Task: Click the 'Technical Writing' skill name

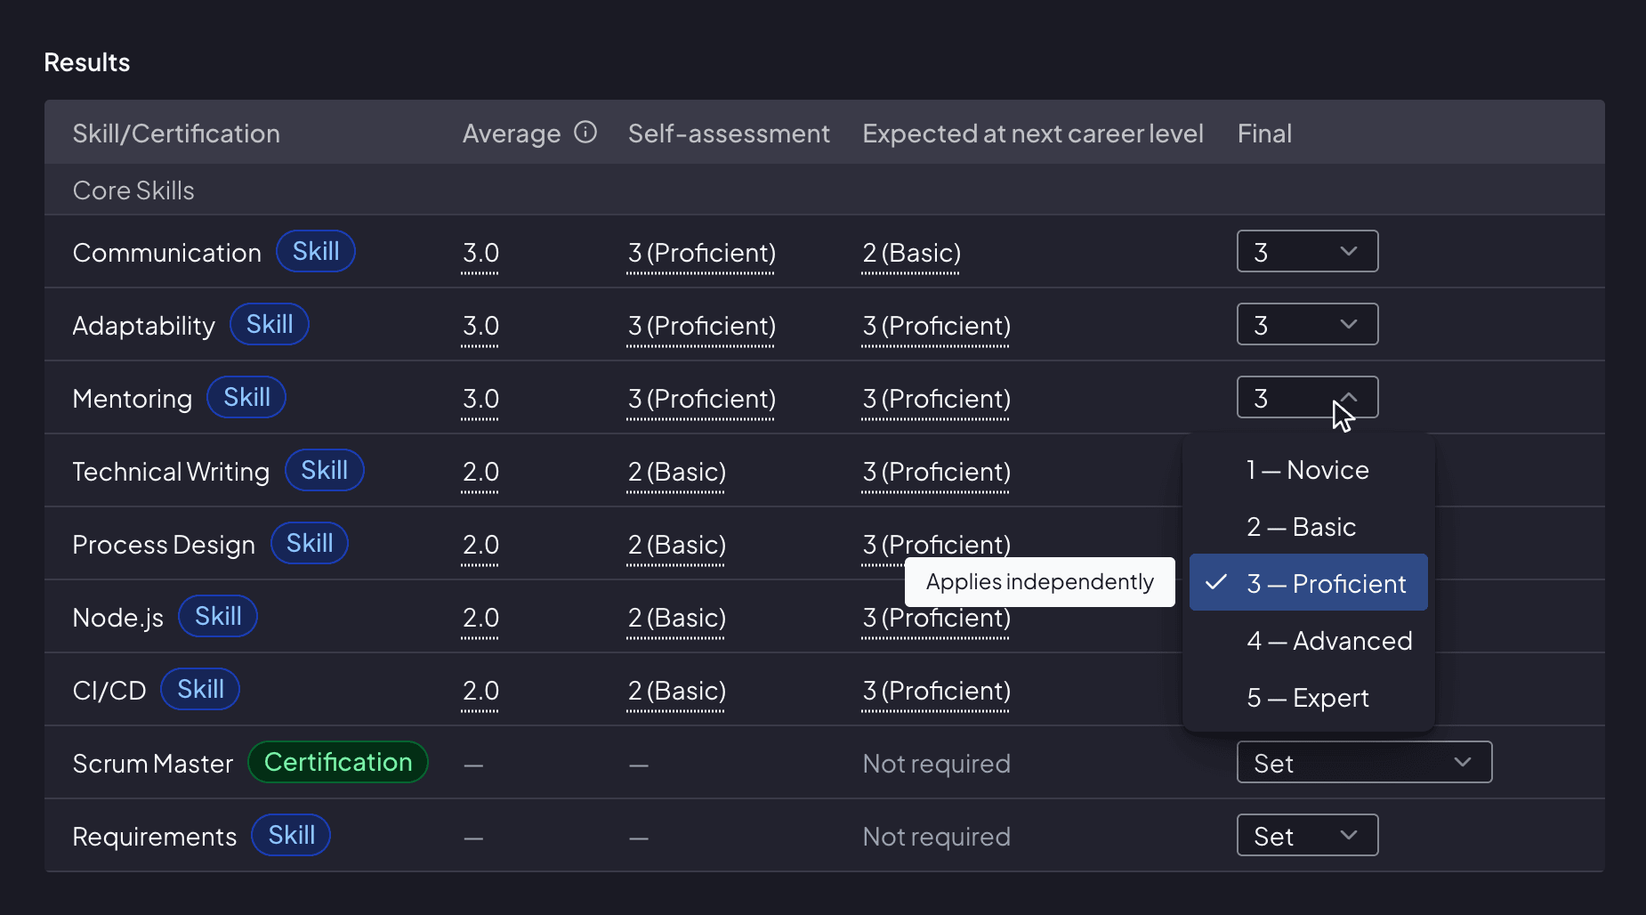Action: (171, 472)
